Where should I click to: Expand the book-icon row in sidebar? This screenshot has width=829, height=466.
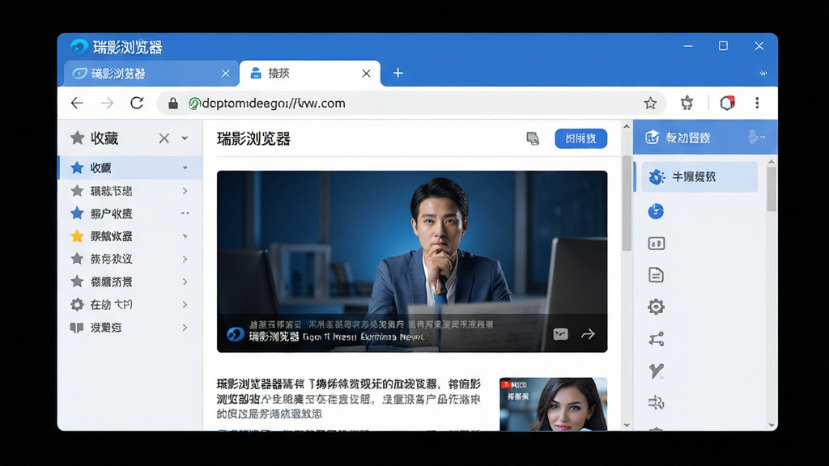pos(185,328)
